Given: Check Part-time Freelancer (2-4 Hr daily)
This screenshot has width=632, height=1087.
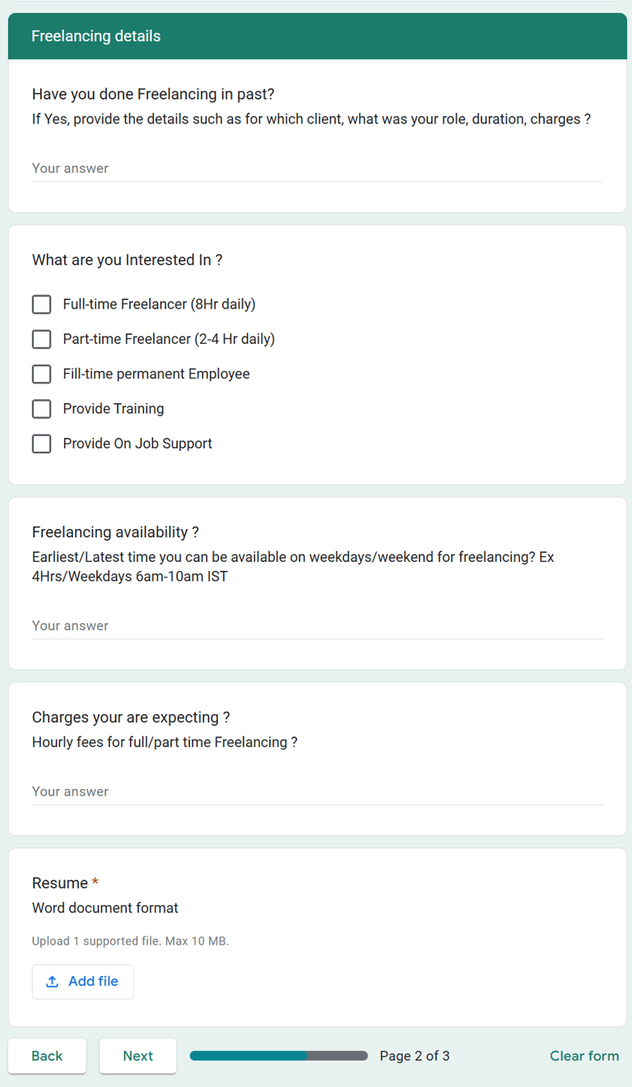Looking at the screenshot, I should (41, 339).
